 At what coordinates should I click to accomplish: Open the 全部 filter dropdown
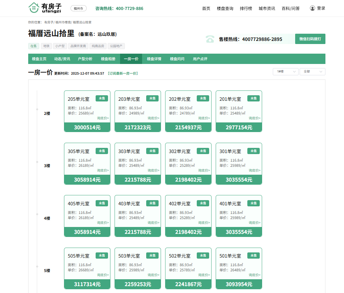[x=312, y=72]
